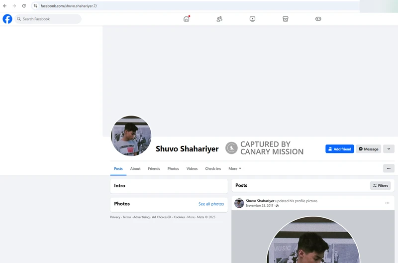Open the Home feed icon
This screenshot has height=263, width=398.
click(186, 19)
